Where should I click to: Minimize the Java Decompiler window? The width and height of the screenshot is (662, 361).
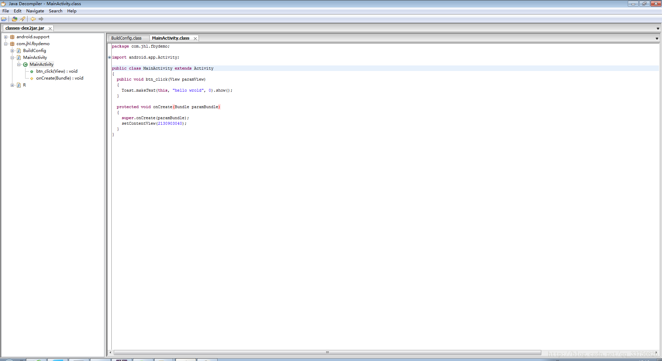pyautogui.click(x=633, y=4)
